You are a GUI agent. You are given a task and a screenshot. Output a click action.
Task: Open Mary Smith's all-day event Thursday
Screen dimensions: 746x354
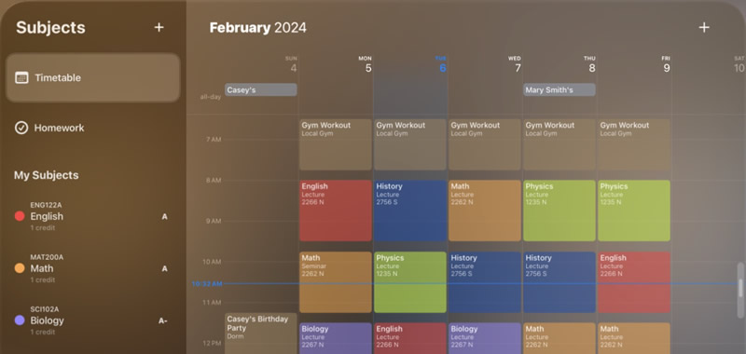click(x=559, y=89)
